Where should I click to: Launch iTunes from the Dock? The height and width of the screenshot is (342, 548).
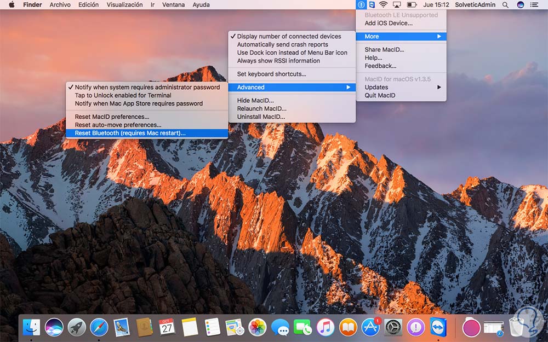coord(326,327)
